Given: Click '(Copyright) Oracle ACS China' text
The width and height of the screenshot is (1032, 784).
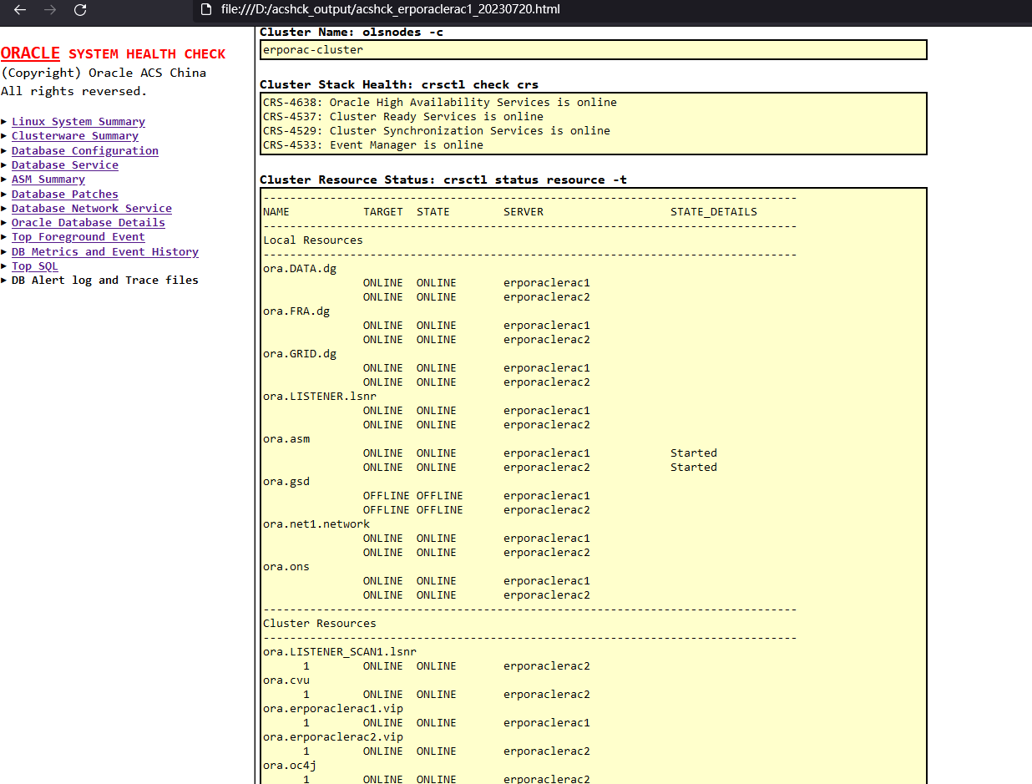Looking at the screenshot, I should pos(104,73).
